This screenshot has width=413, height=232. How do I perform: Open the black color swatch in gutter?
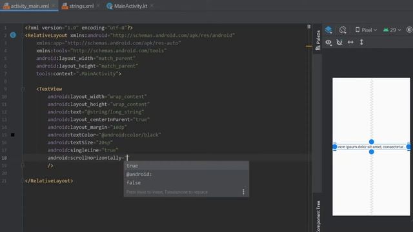[x=13, y=135]
